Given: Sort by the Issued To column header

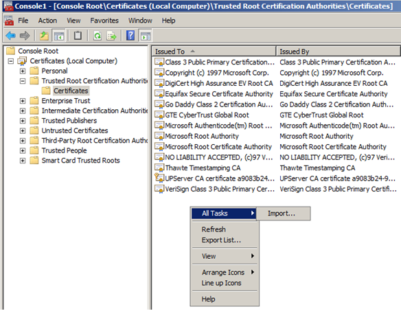Looking at the screenshot, I should pyautogui.click(x=214, y=51).
